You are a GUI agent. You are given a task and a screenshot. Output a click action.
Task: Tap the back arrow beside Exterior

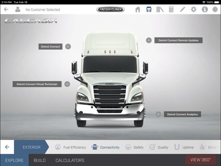[x=7, y=147]
